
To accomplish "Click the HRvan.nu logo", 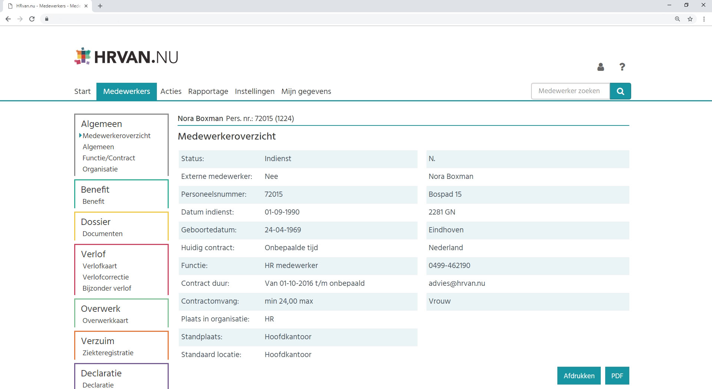I will pos(126,56).
